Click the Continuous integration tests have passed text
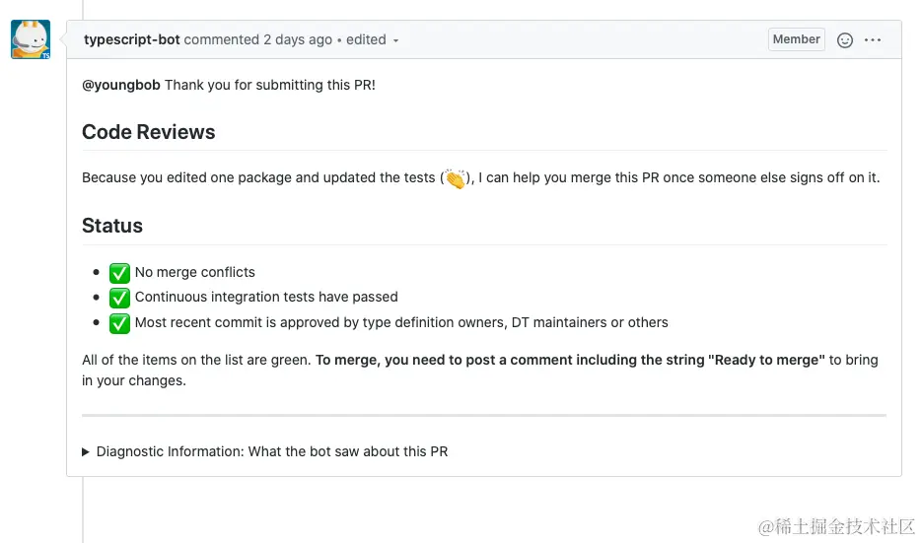 pos(266,298)
